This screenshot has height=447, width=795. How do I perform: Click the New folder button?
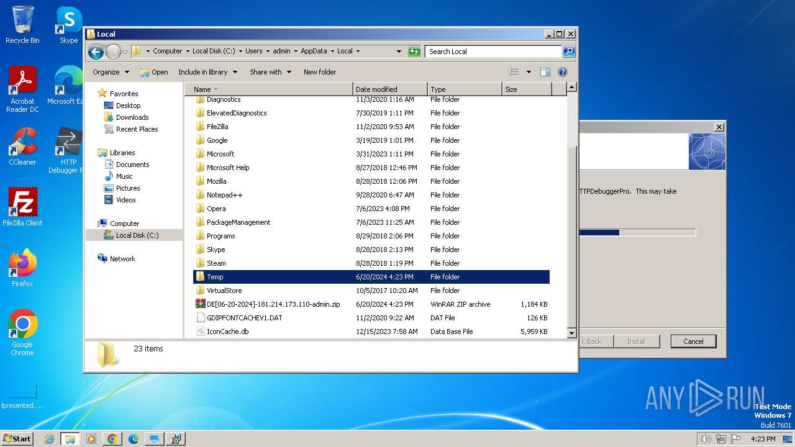click(320, 72)
